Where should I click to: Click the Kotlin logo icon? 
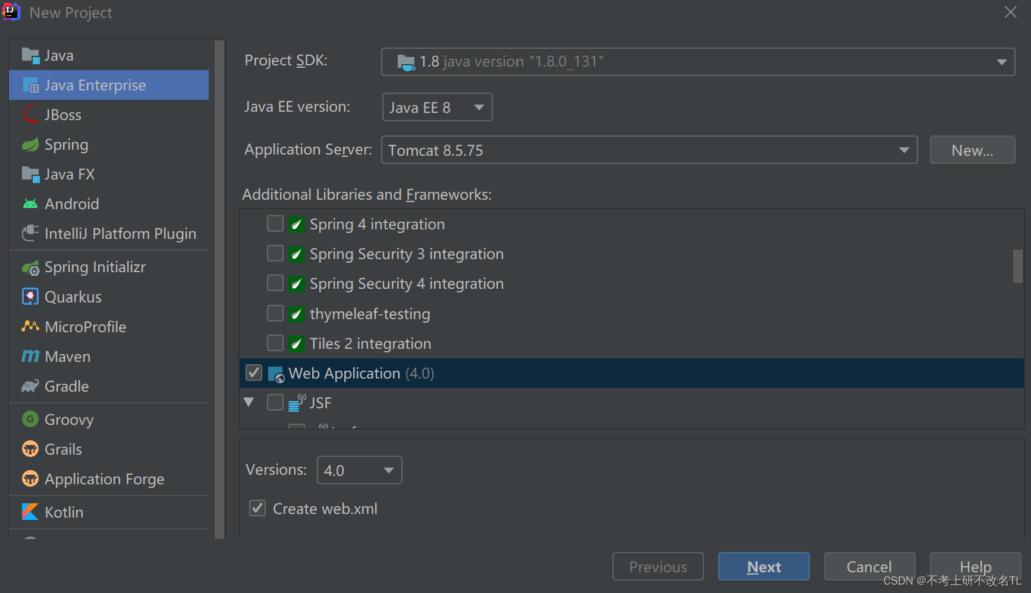coord(30,512)
